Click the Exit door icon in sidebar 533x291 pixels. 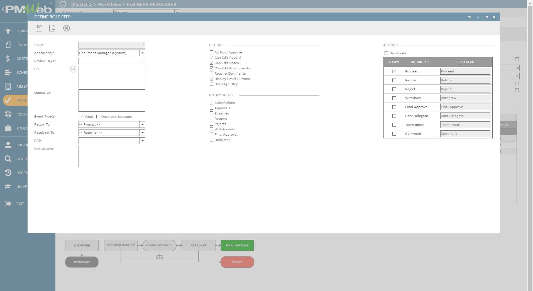pyautogui.click(x=8, y=204)
